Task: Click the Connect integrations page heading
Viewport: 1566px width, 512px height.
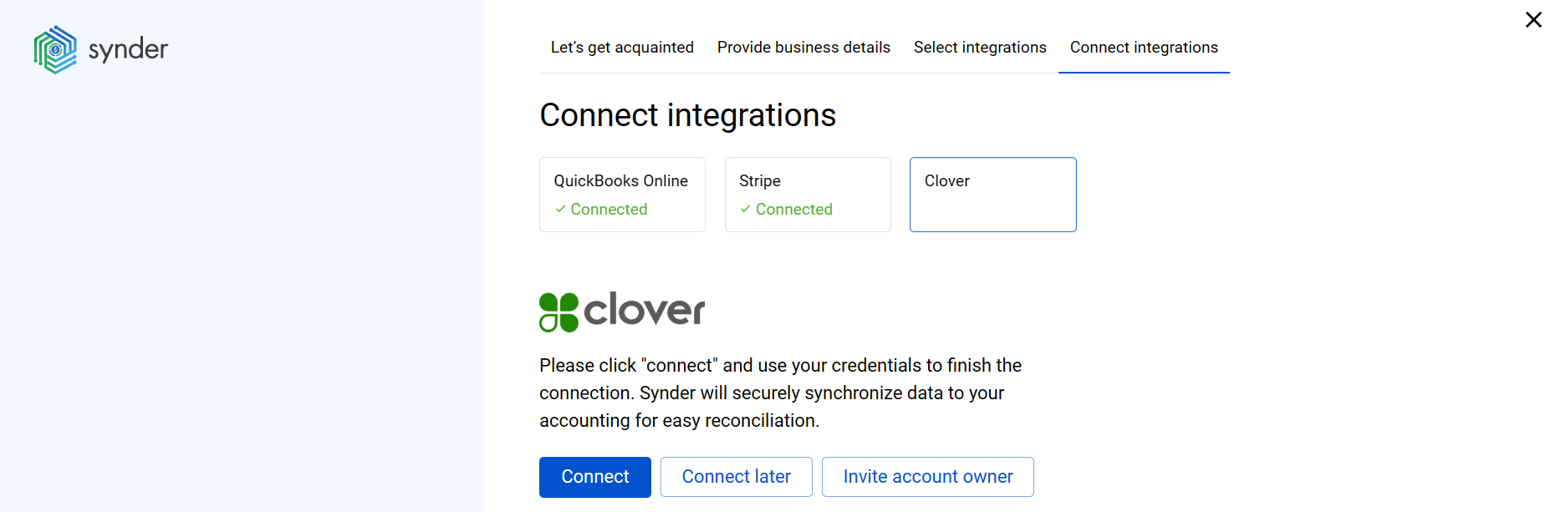Action: pos(687,114)
